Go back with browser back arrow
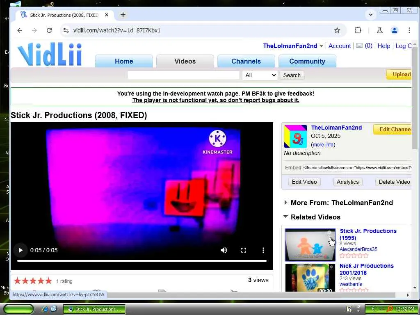The height and width of the screenshot is (315, 420). coord(20,30)
